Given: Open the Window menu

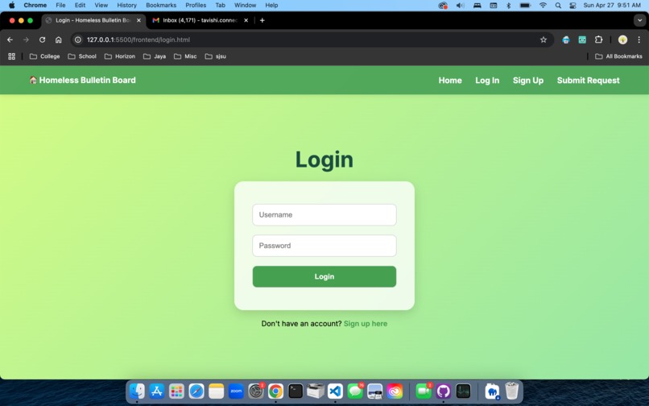Looking at the screenshot, I should [x=245, y=6].
